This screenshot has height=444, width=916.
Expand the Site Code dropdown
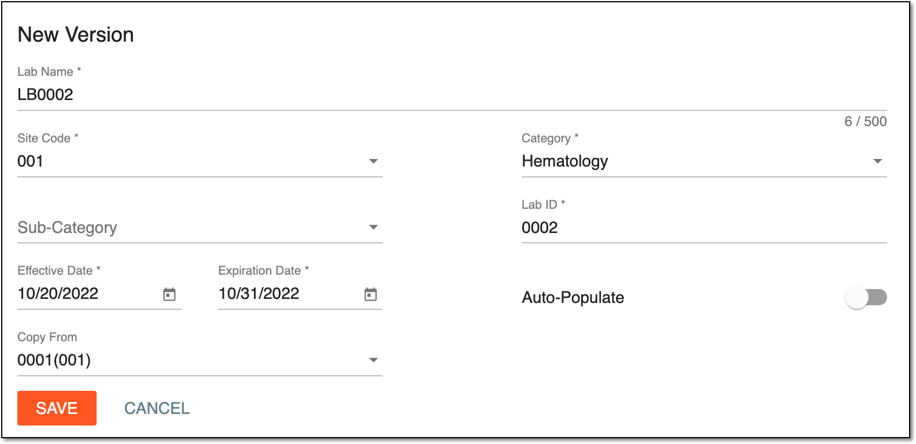click(200, 161)
